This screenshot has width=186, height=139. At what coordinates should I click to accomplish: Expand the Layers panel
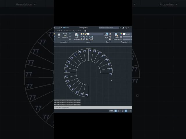click(x=88, y=42)
